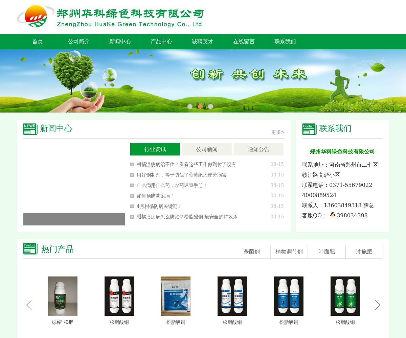Click the 热门产品 section heading
Viewport: 406px width, 338px height.
(x=58, y=249)
